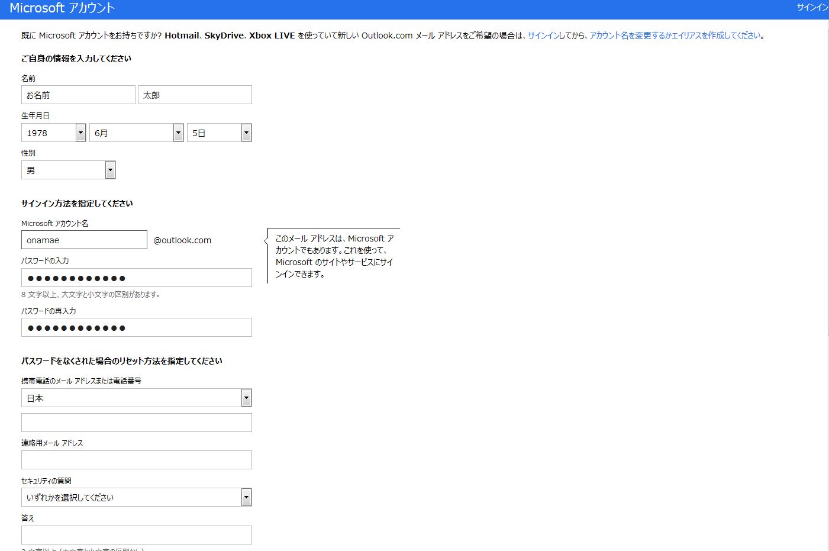829x551 pixels.
Task: Click the 連絡用メール アドレス input field
Action: tap(137, 460)
